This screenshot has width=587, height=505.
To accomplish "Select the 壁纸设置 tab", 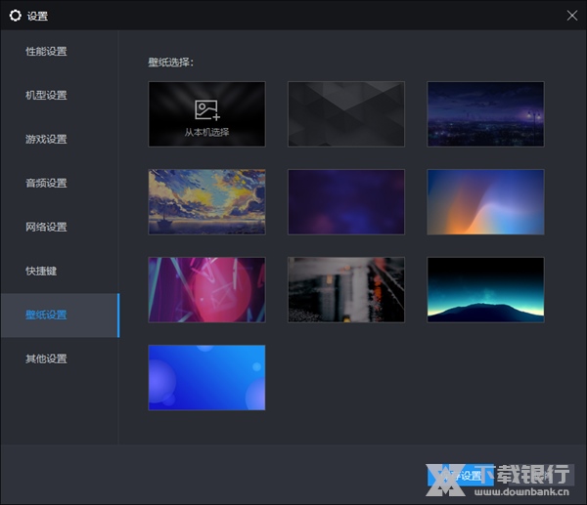I will tap(47, 315).
